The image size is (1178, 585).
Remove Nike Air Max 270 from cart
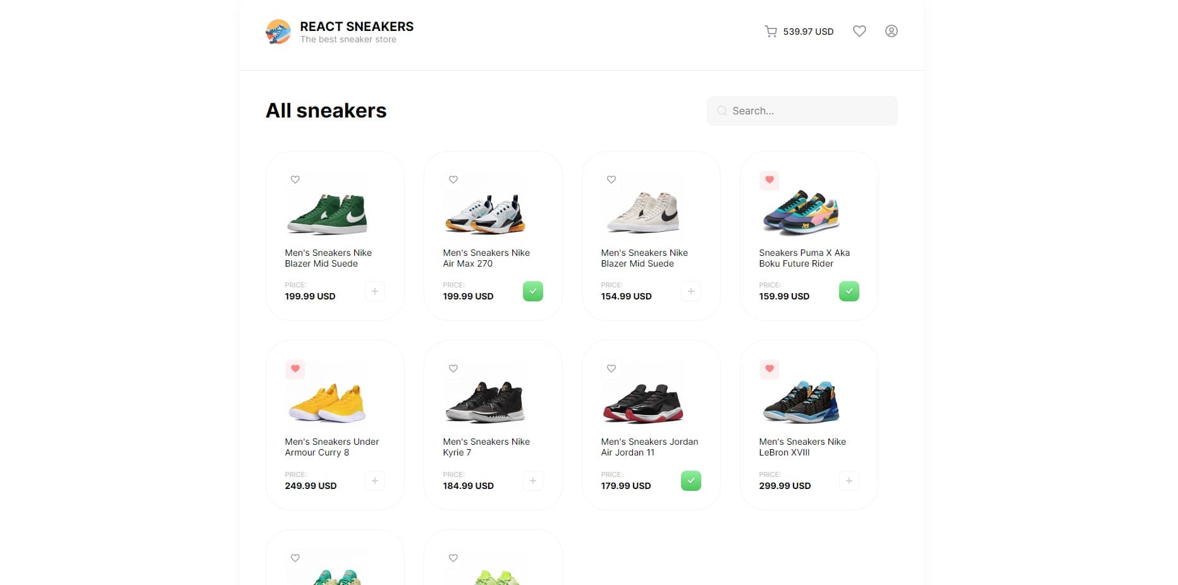(x=533, y=291)
